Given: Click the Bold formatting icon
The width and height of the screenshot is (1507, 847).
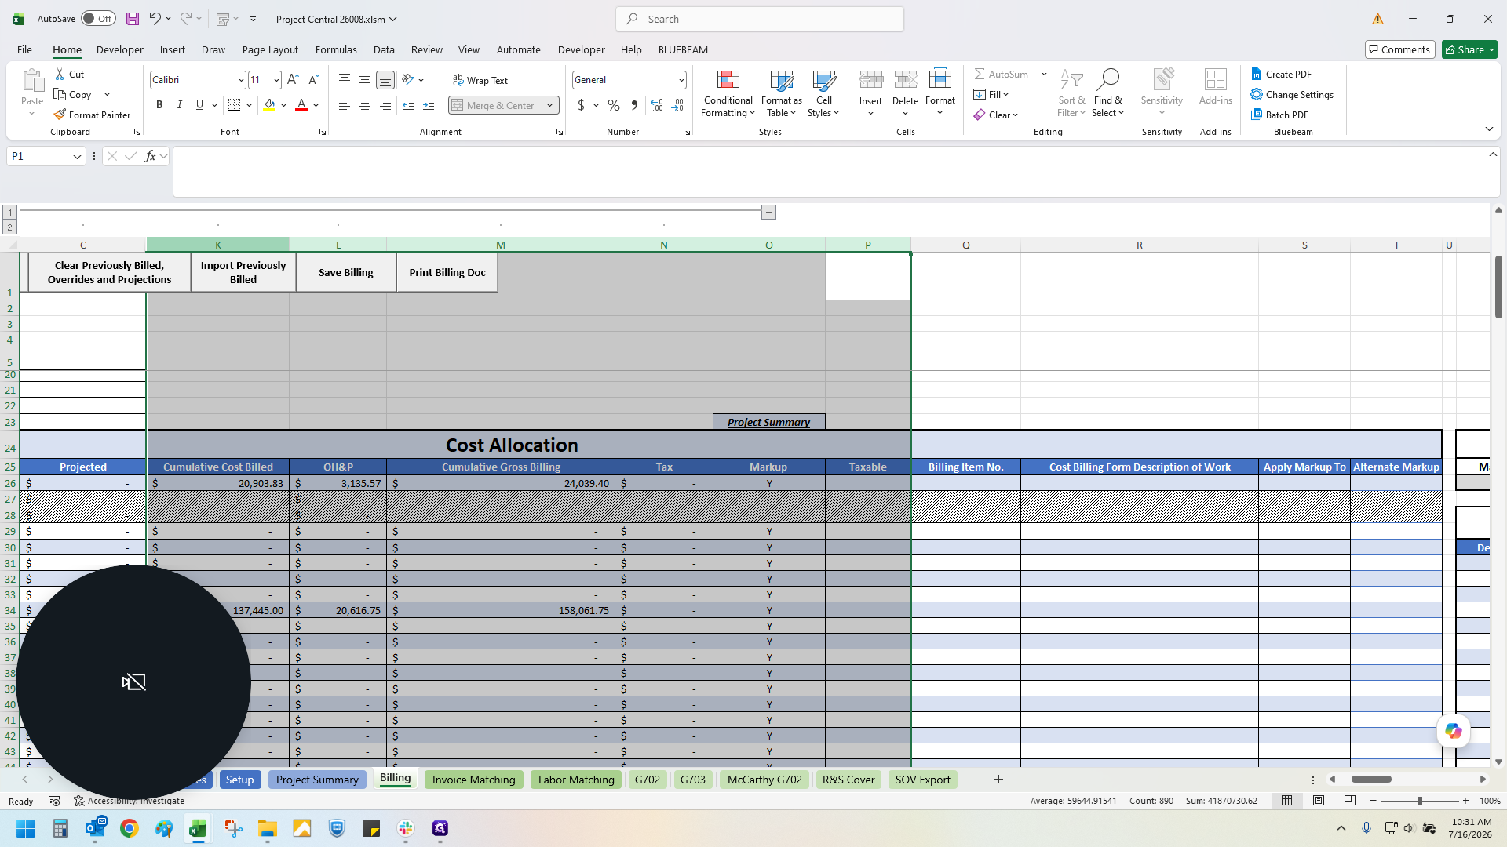Looking at the screenshot, I should click(x=159, y=105).
